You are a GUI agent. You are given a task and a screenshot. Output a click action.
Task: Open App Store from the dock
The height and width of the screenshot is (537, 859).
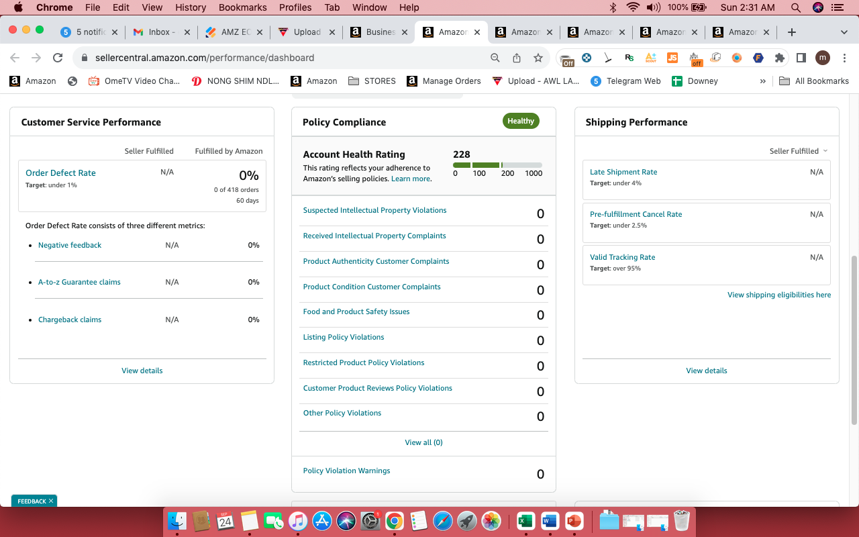[x=322, y=521]
